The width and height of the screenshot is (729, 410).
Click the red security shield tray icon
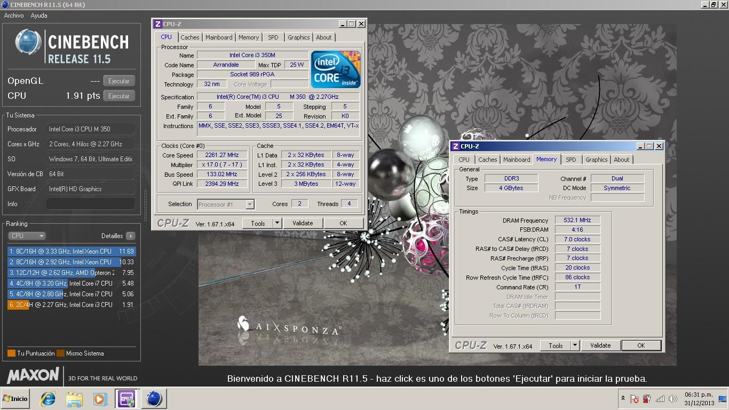tap(647, 399)
